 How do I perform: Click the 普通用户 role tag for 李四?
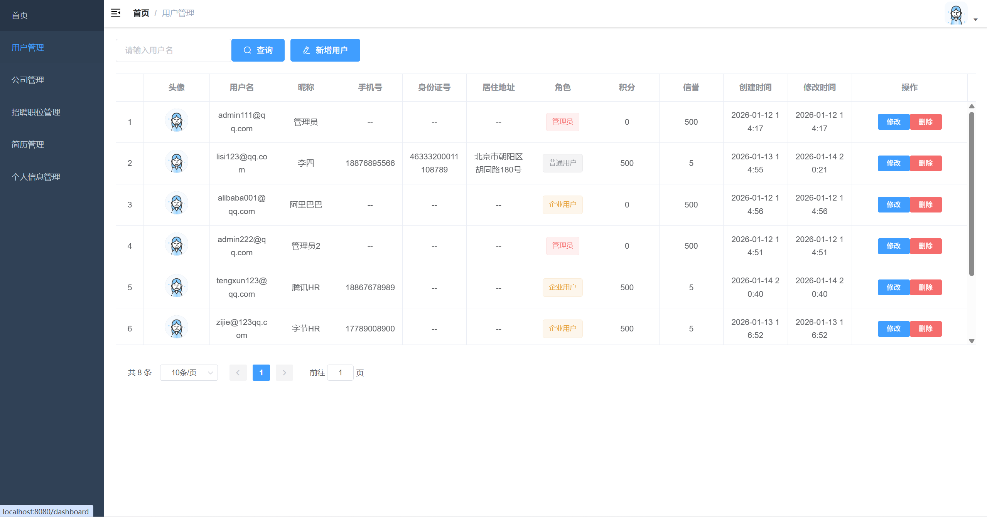(x=562, y=163)
